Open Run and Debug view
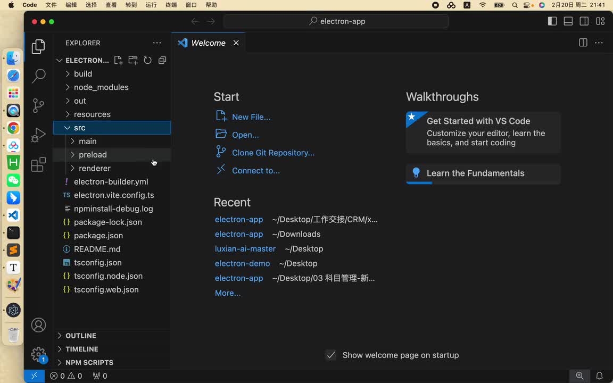Image resolution: width=613 pixels, height=383 pixels. click(x=38, y=135)
